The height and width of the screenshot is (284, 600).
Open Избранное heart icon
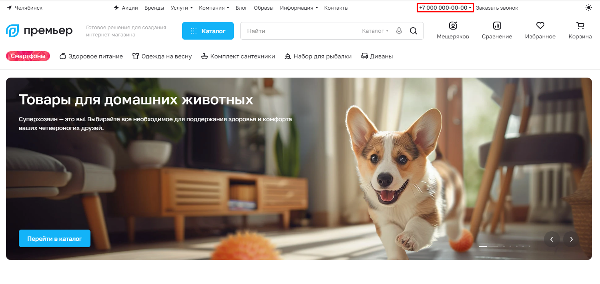540,26
